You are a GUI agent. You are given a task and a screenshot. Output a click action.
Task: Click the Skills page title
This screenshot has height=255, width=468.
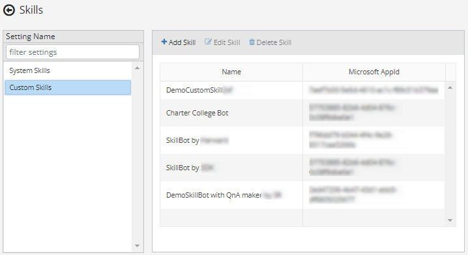coord(31,10)
